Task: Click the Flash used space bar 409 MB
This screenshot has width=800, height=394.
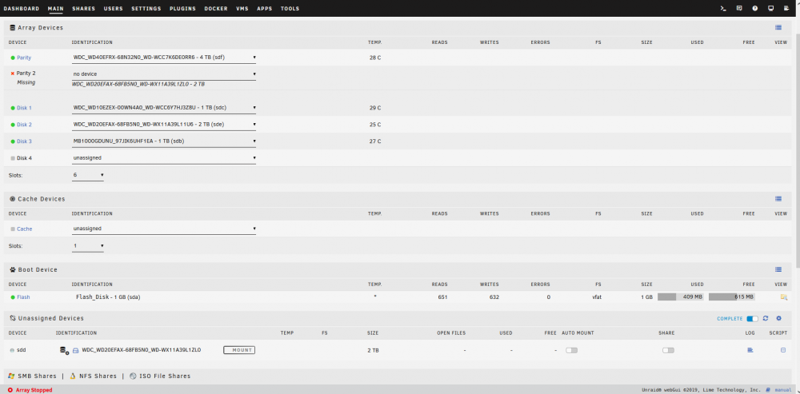Action: coord(681,296)
